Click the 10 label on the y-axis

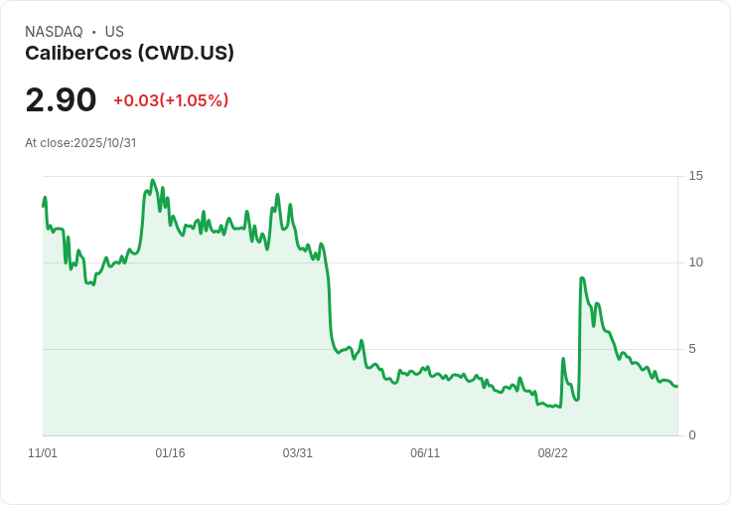point(695,262)
